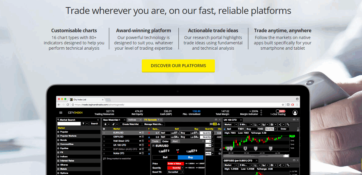This screenshot has height=175, width=362.
Task: Click share icon on GBP/USD chart toolbar
Action: (x=280, y=165)
